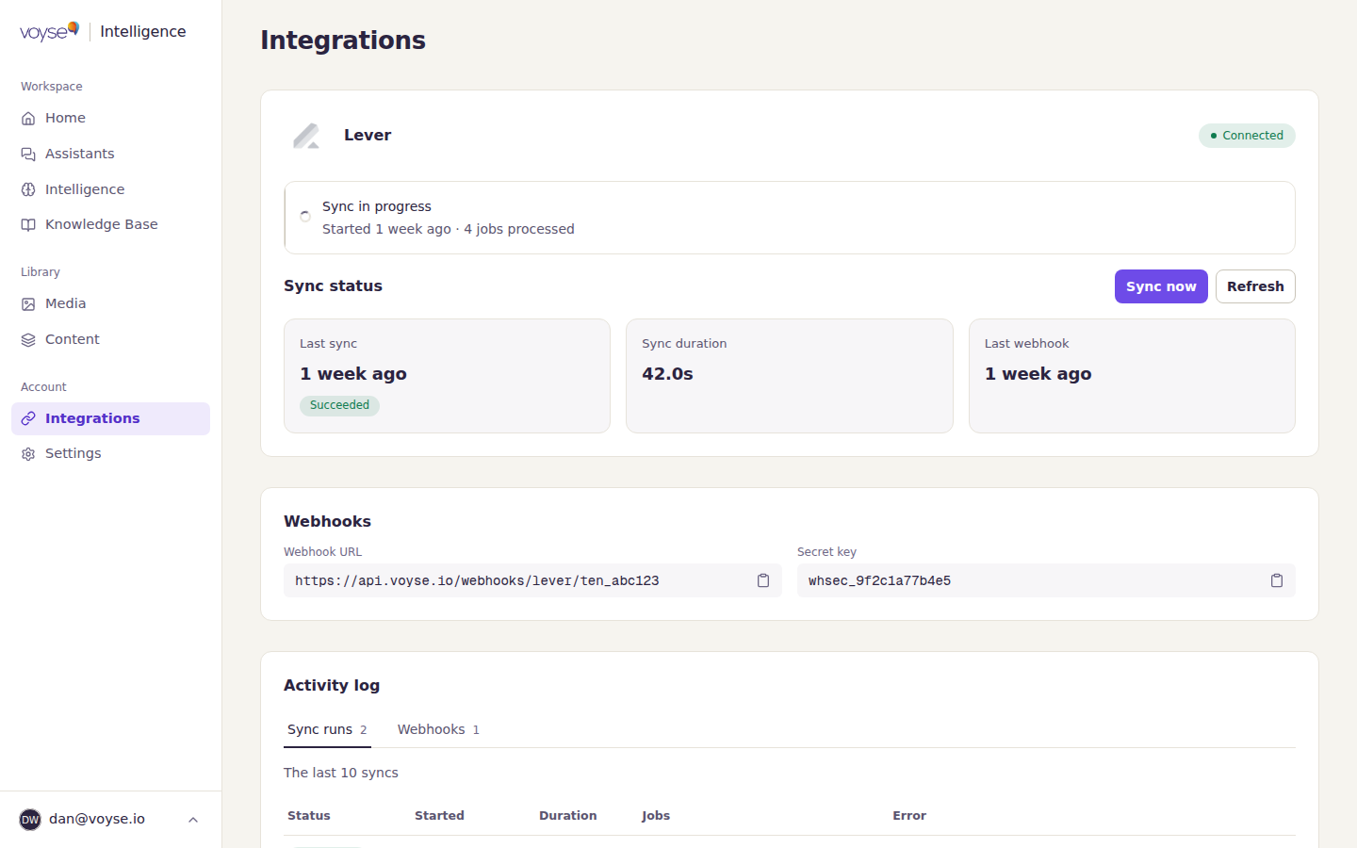Click the Last sync card
This screenshot has width=1357, height=848.
pyautogui.click(x=447, y=376)
